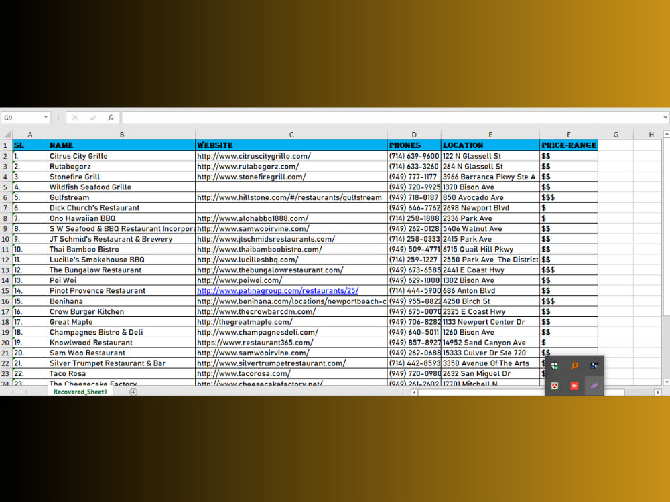Image resolution: width=670 pixels, height=502 pixels.
Task: Select the Rutabegorz name cell
Action: pyautogui.click(x=121, y=166)
